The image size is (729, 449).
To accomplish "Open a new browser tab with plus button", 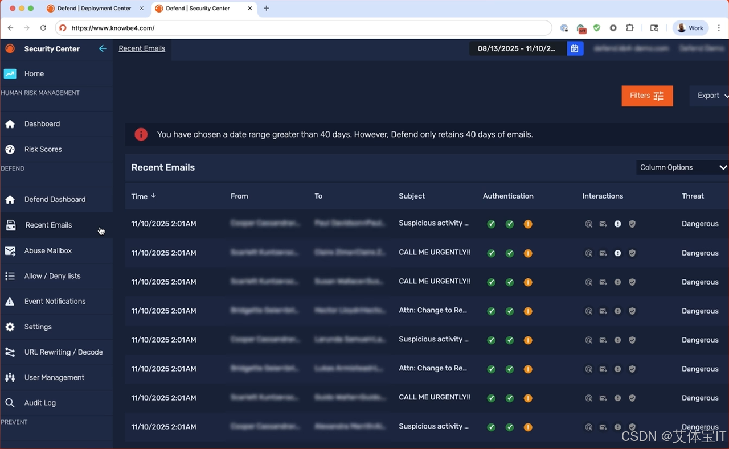I will click(266, 9).
